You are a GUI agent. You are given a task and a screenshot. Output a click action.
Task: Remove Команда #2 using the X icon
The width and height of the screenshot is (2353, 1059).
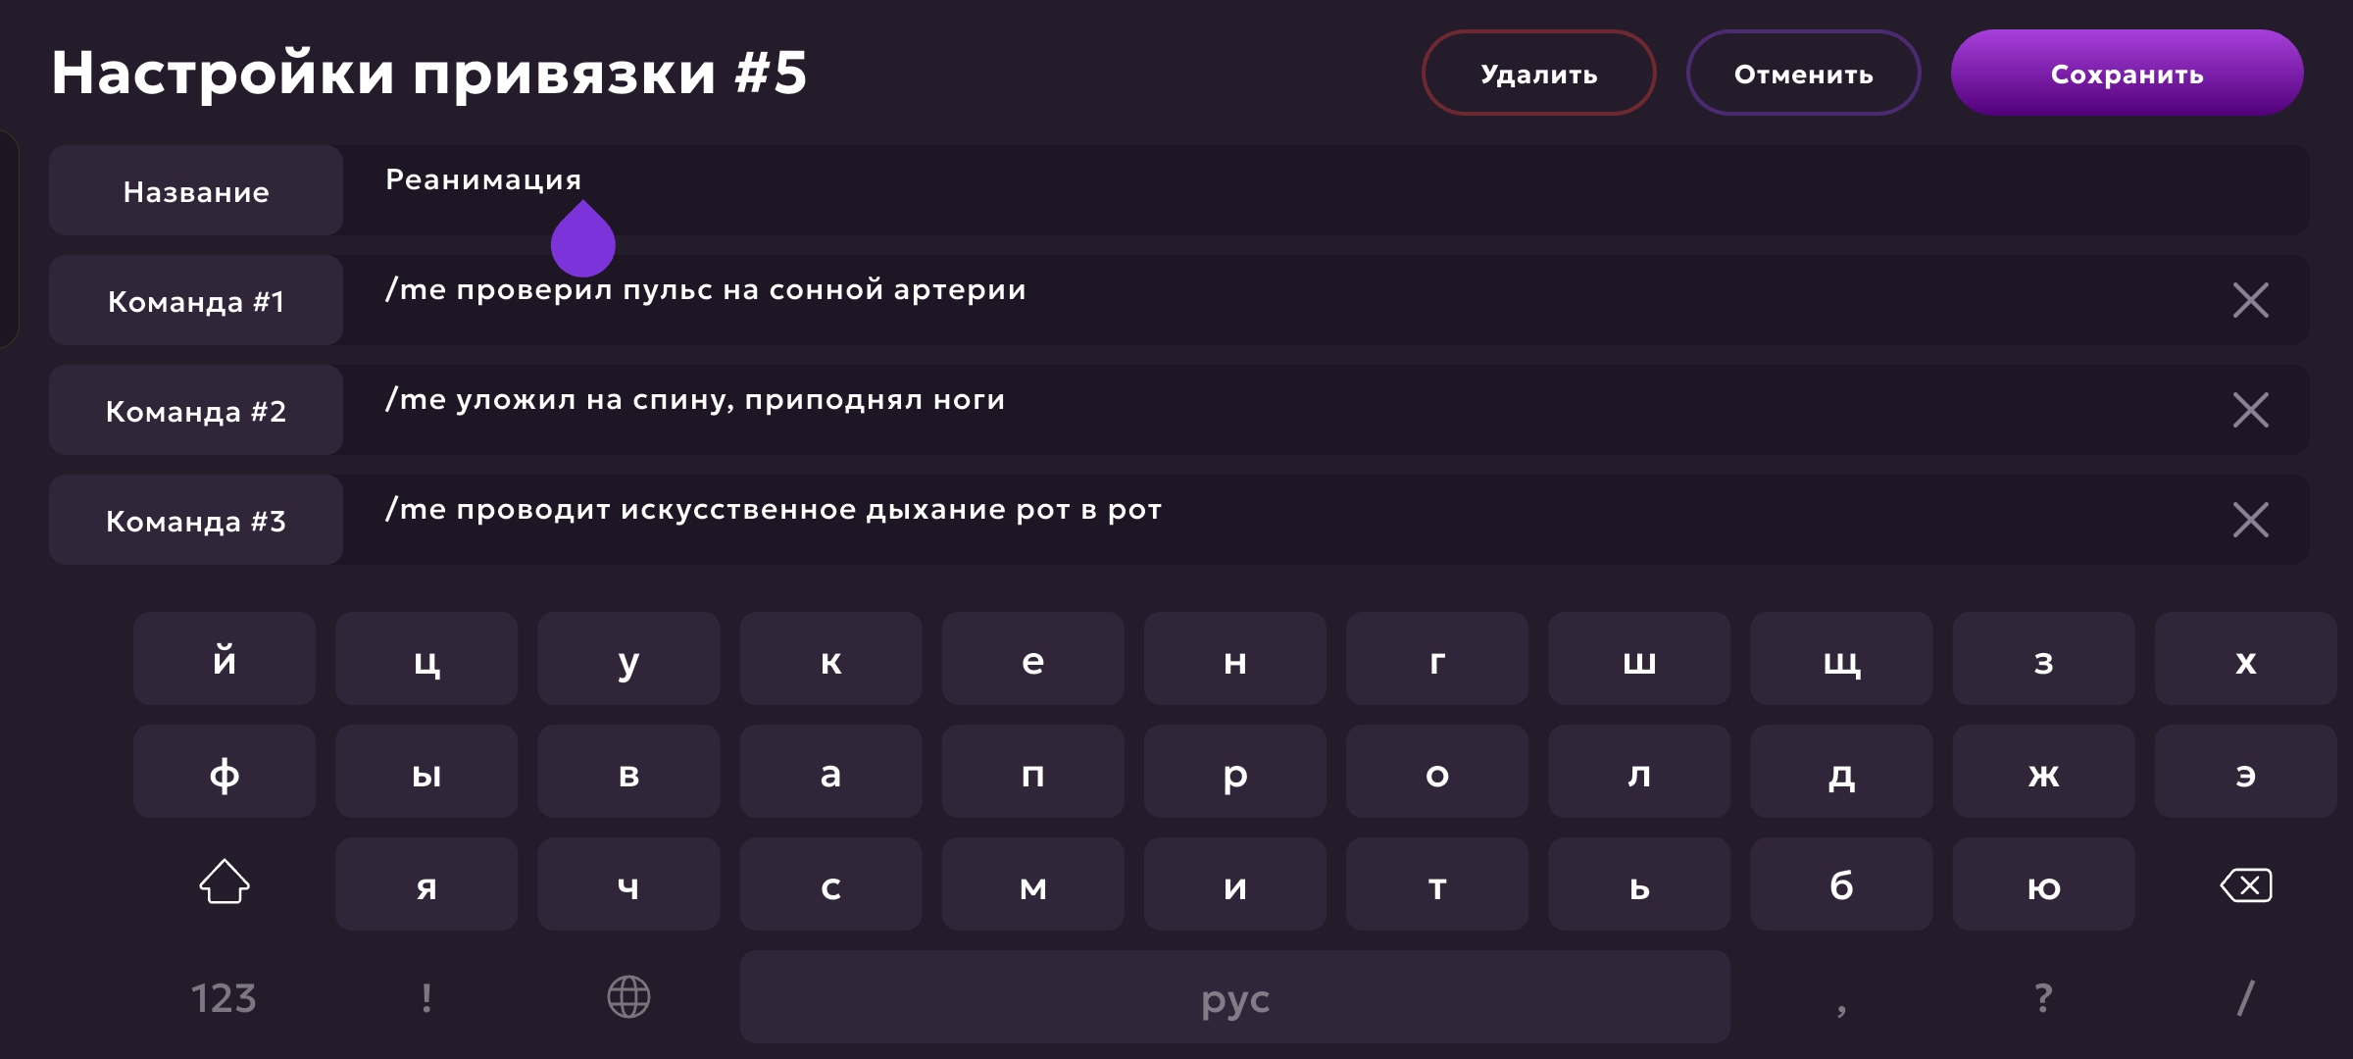click(2250, 410)
